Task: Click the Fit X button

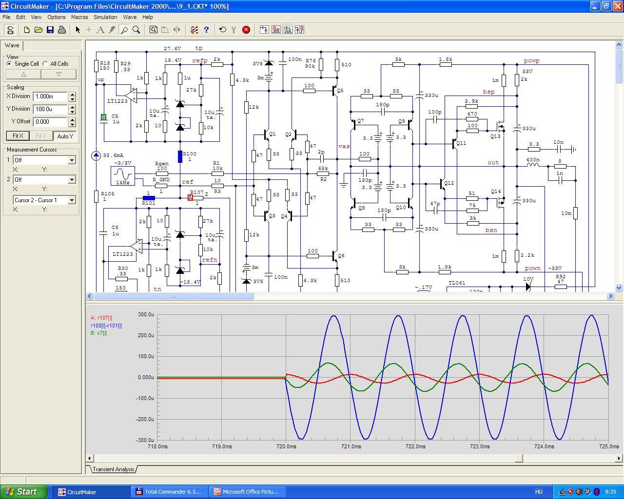Action: pos(18,136)
